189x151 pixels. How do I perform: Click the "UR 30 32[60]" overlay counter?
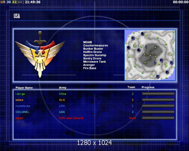point(12,2)
